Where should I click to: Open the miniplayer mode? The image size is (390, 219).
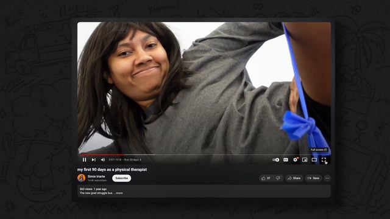pos(305,159)
